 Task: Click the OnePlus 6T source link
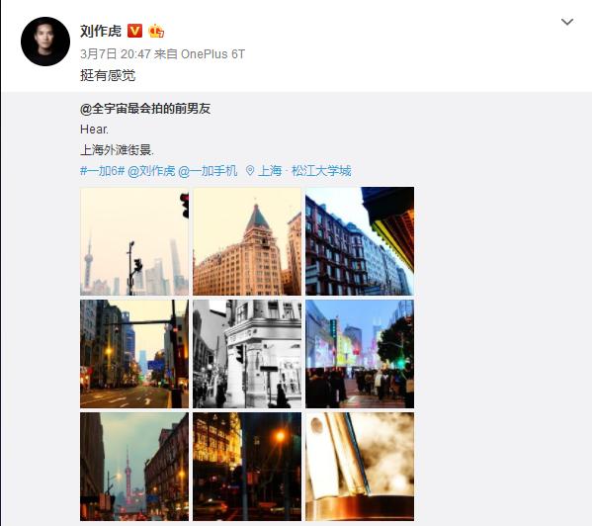pos(212,54)
